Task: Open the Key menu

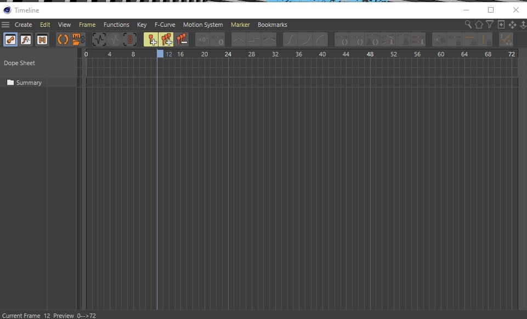Action: [142, 25]
